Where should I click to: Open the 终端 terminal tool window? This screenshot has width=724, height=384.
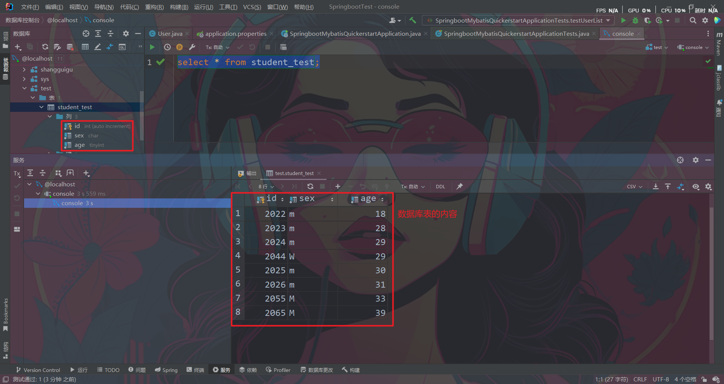pyautogui.click(x=195, y=370)
